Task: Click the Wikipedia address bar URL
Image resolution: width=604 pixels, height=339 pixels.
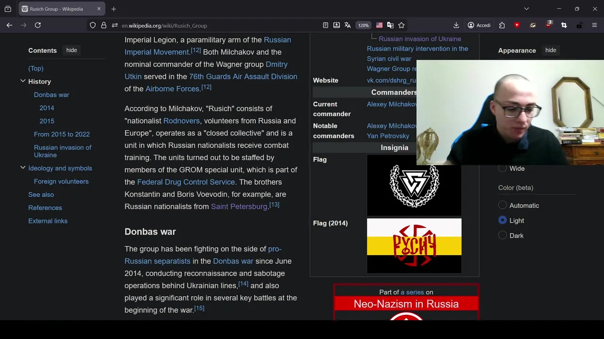Action: pyautogui.click(x=164, y=26)
